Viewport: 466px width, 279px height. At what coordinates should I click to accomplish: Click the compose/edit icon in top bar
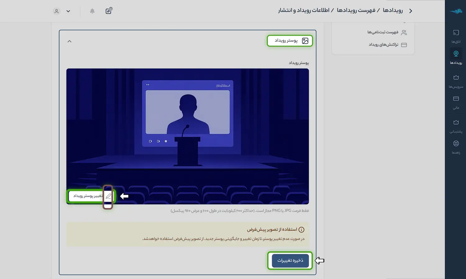click(x=109, y=11)
